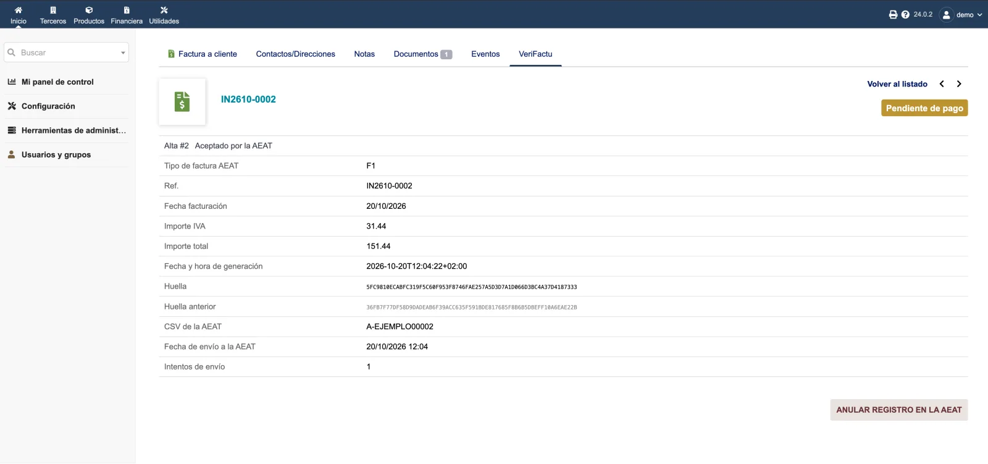Screen dimensions: 988x464
Task: Click the Pendiente de pago status badge
Action: [x=924, y=108]
